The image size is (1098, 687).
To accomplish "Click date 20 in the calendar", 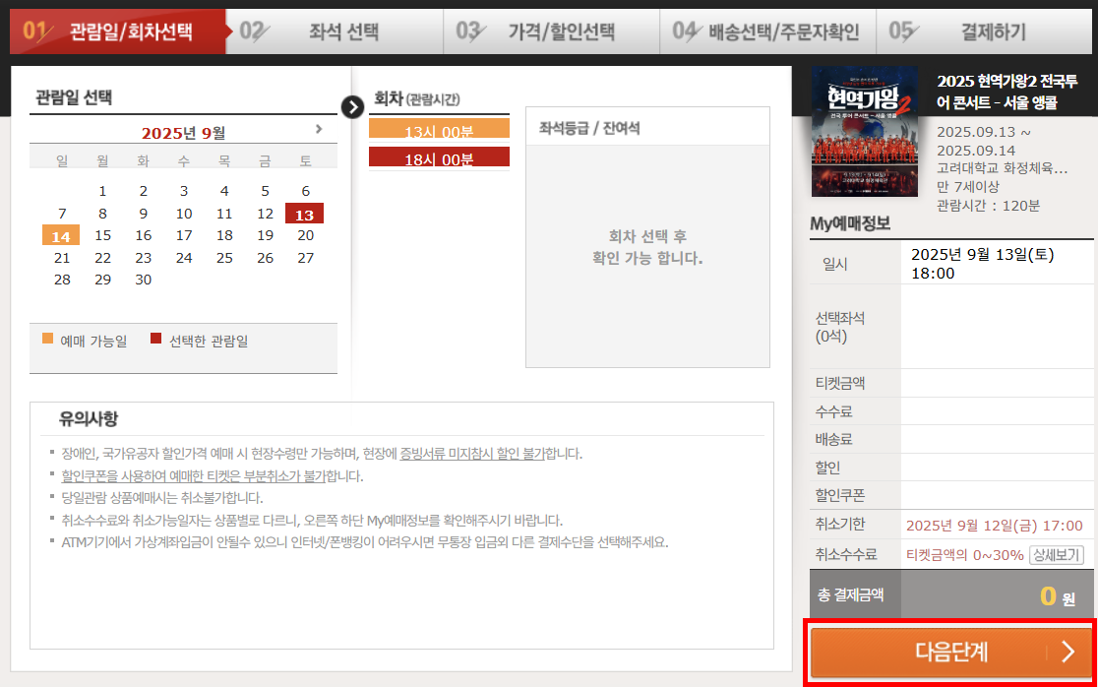I will coord(305,235).
